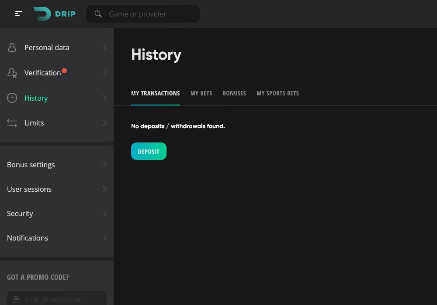Switch to MY SPORTS BETS tab
This screenshot has width=437, height=305.
click(x=277, y=93)
